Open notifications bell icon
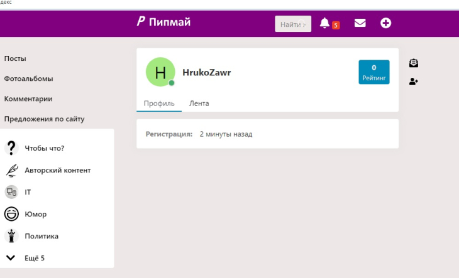 [x=324, y=23]
